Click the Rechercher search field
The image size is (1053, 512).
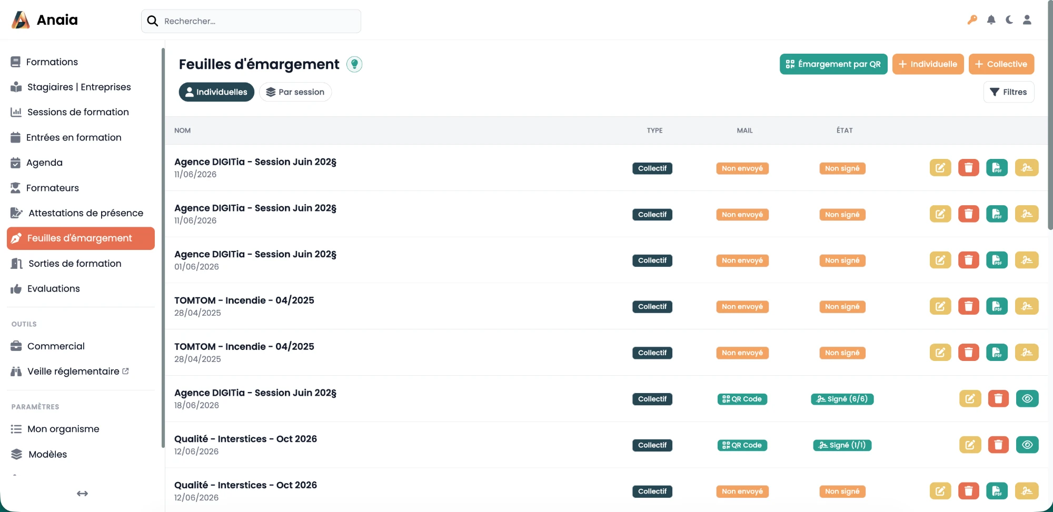pos(251,21)
